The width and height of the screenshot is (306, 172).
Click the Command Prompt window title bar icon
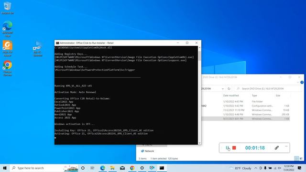57,43
